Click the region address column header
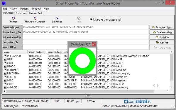The width and height of the screenshot is (176, 110). pyautogui.click(x=37, y=52)
